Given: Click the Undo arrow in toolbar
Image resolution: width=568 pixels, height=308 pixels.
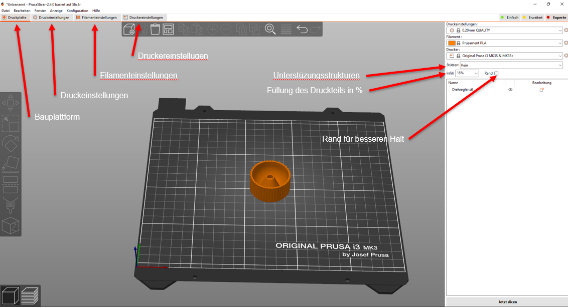Looking at the screenshot, I should click(x=302, y=30).
